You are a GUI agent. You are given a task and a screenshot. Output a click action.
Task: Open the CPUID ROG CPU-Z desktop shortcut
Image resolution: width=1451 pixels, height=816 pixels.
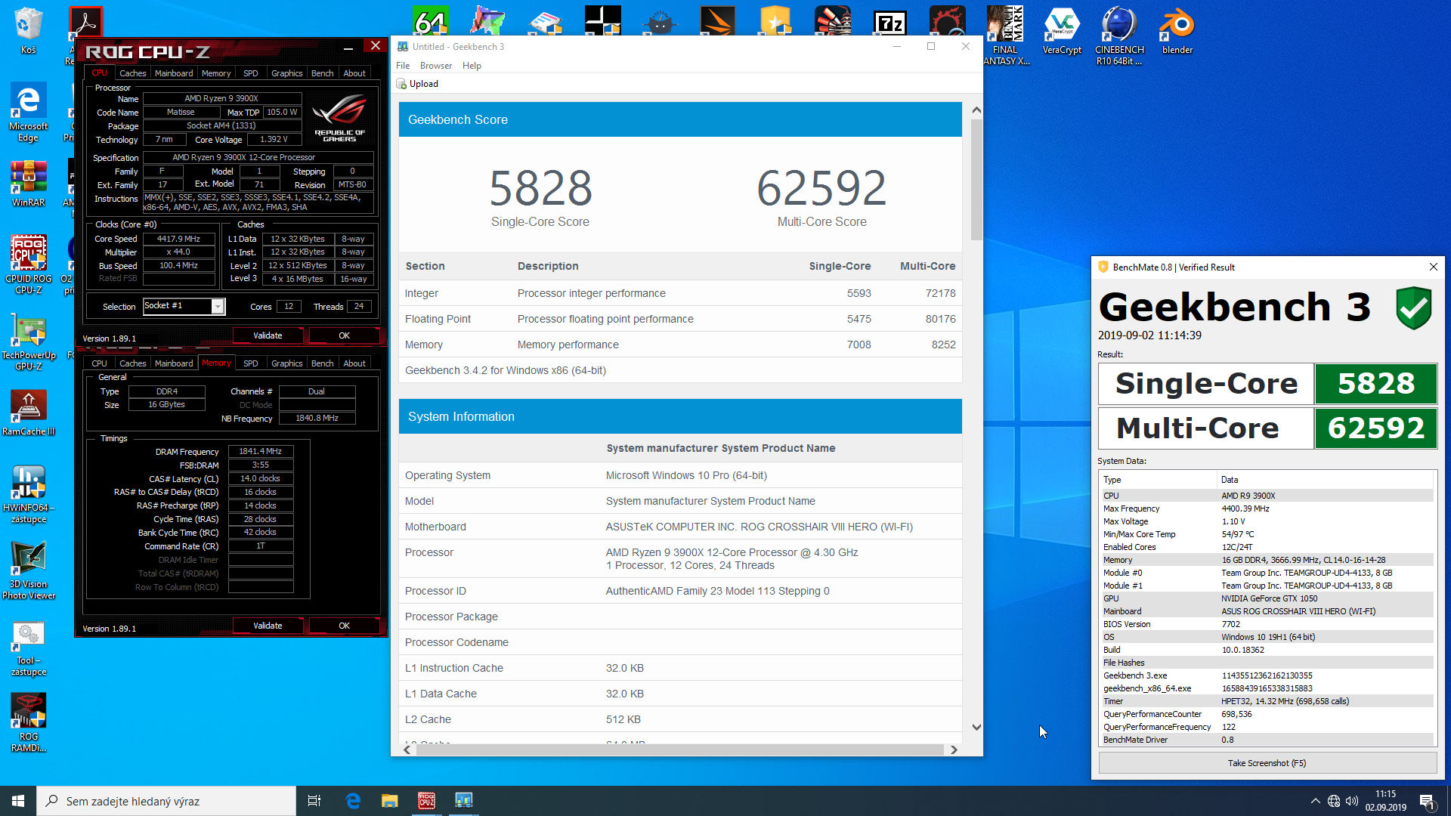tap(28, 264)
